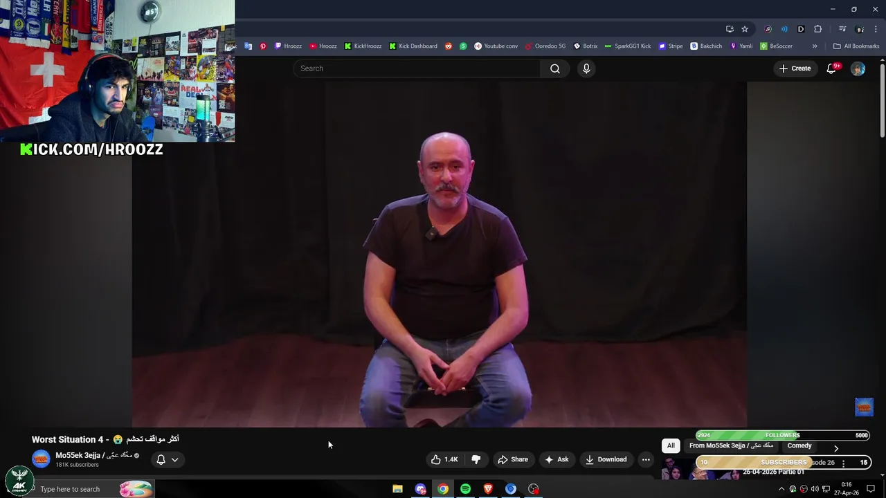Open the more actions ellipsis menu
Viewport: 886px width, 498px height.
click(646, 459)
